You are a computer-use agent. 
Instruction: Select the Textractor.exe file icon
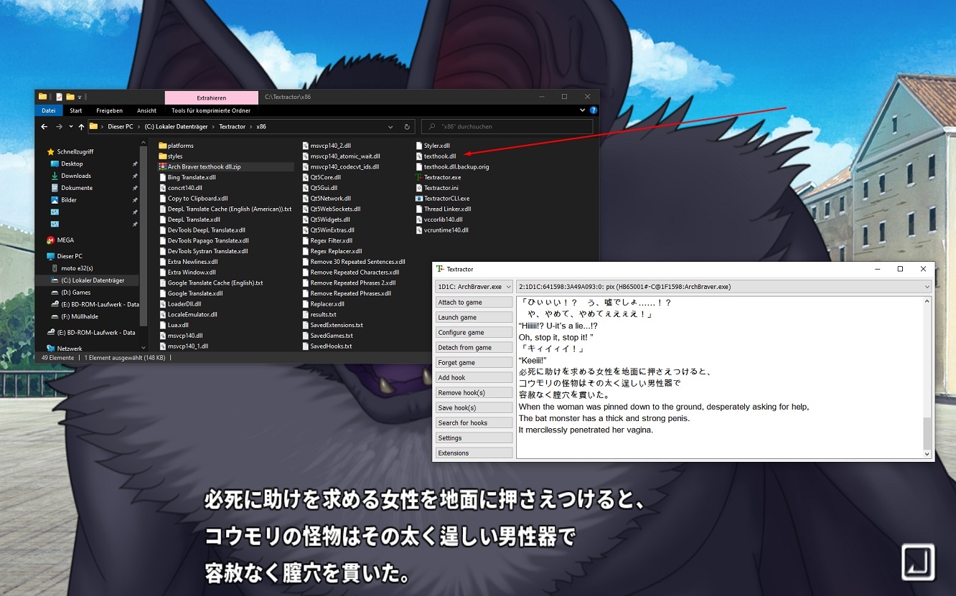click(x=419, y=177)
